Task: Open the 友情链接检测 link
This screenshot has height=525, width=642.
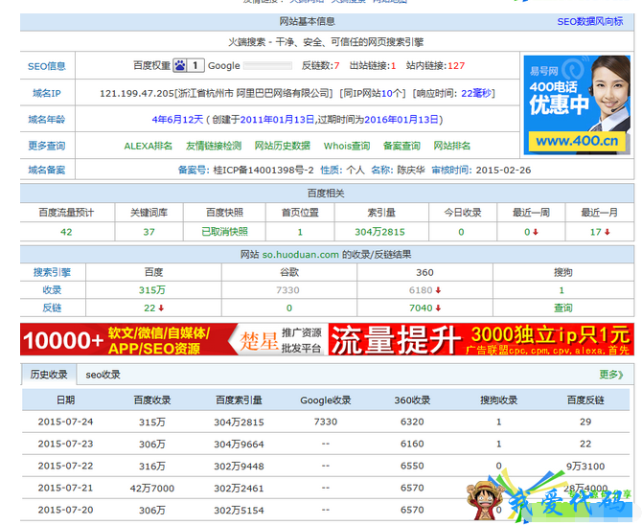Action: click(x=214, y=146)
